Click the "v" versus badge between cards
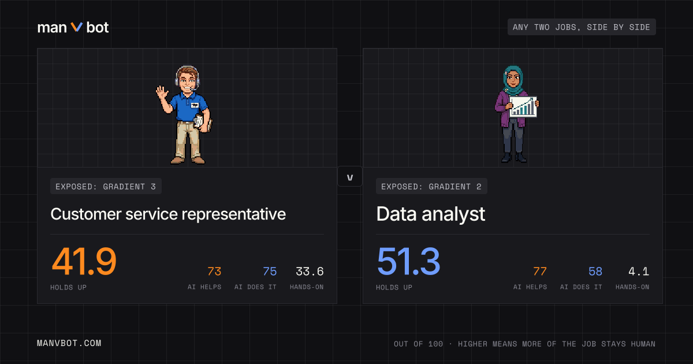The width and height of the screenshot is (693, 364). (x=350, y=177)
